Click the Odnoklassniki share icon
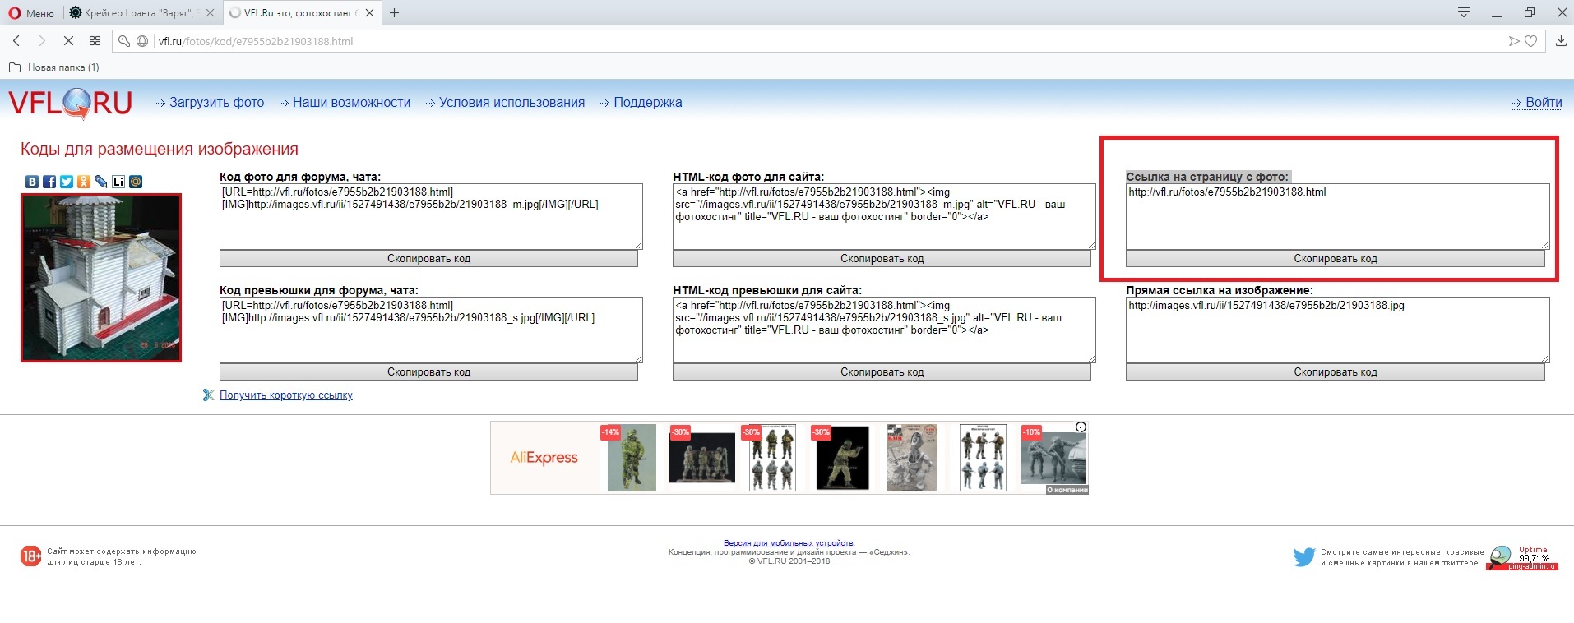Screen dimensions: 1574x623 [x=84, y=182]
